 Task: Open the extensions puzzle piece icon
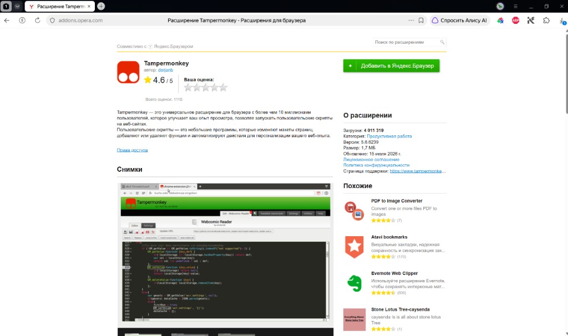coord(546,21)
